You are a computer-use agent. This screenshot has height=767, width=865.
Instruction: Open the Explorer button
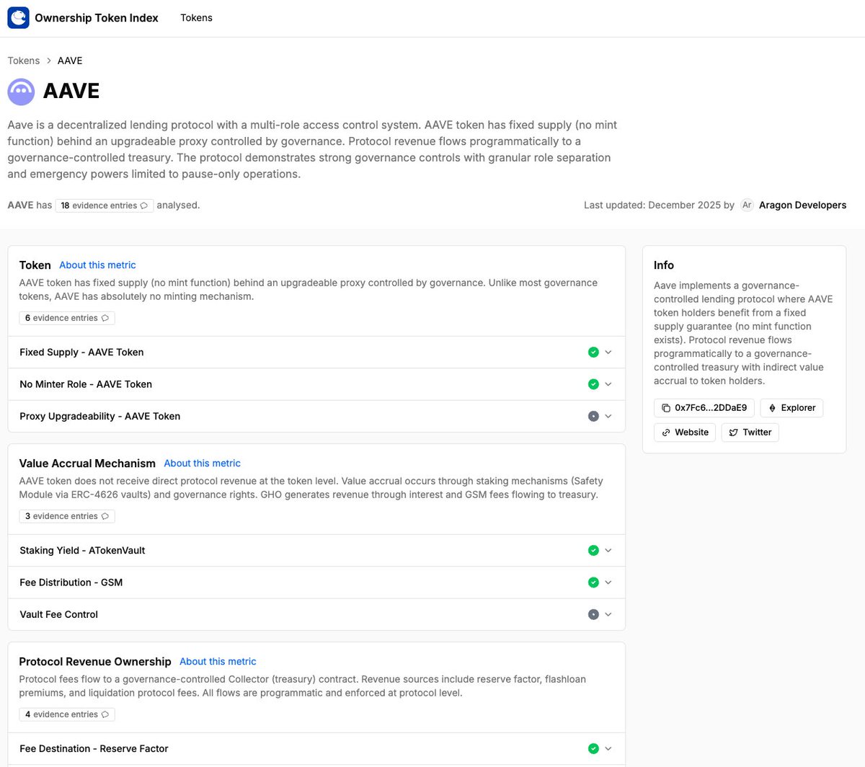(791, 408)
